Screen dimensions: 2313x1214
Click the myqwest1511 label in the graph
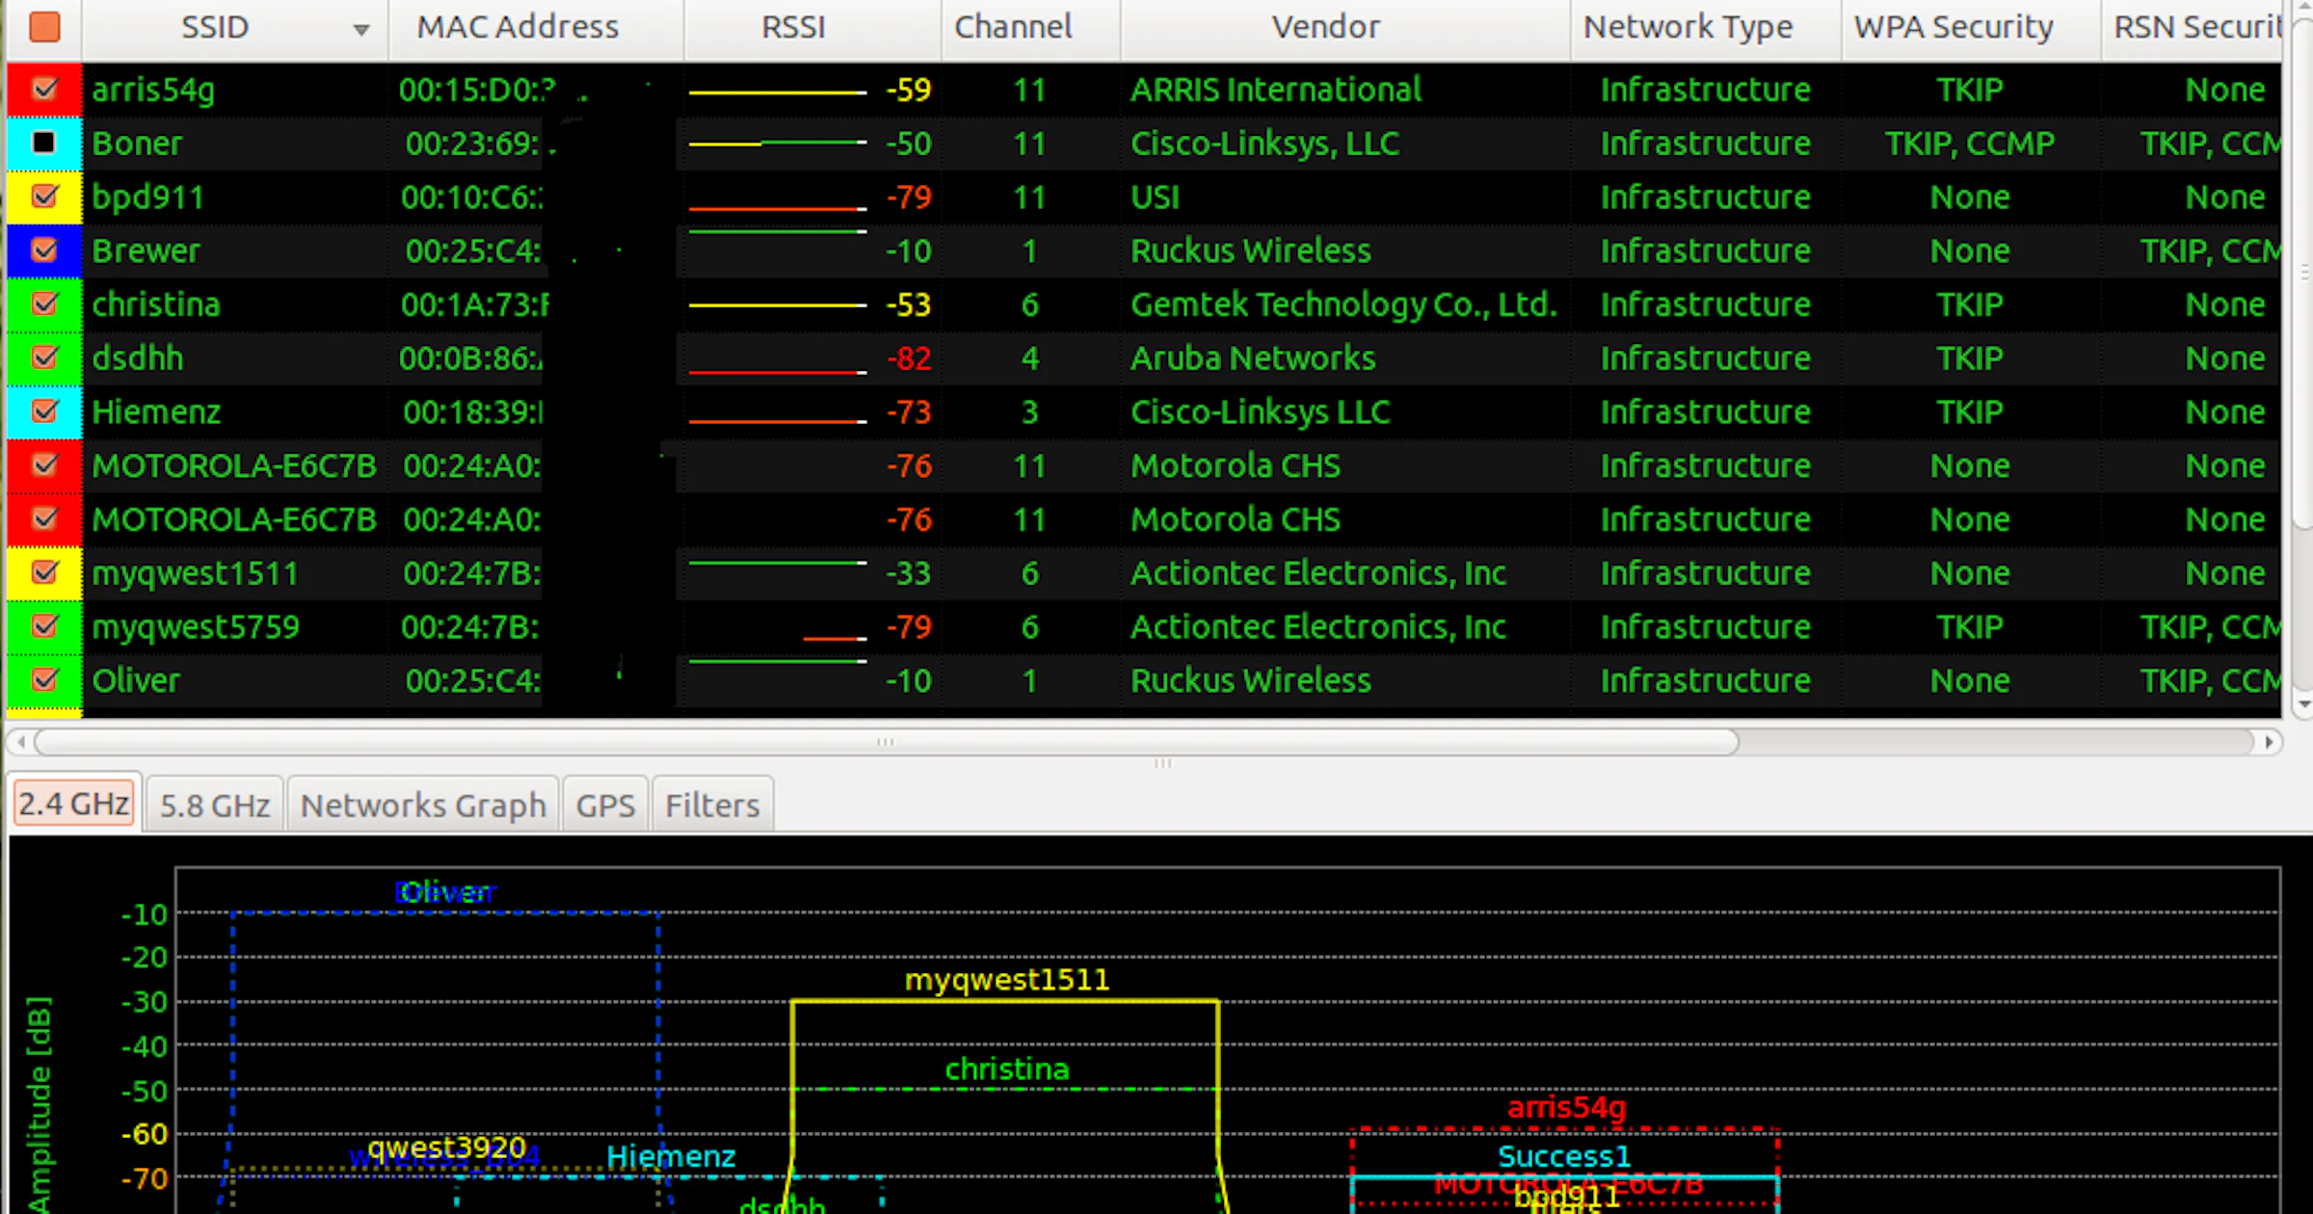coord(1007,980)
